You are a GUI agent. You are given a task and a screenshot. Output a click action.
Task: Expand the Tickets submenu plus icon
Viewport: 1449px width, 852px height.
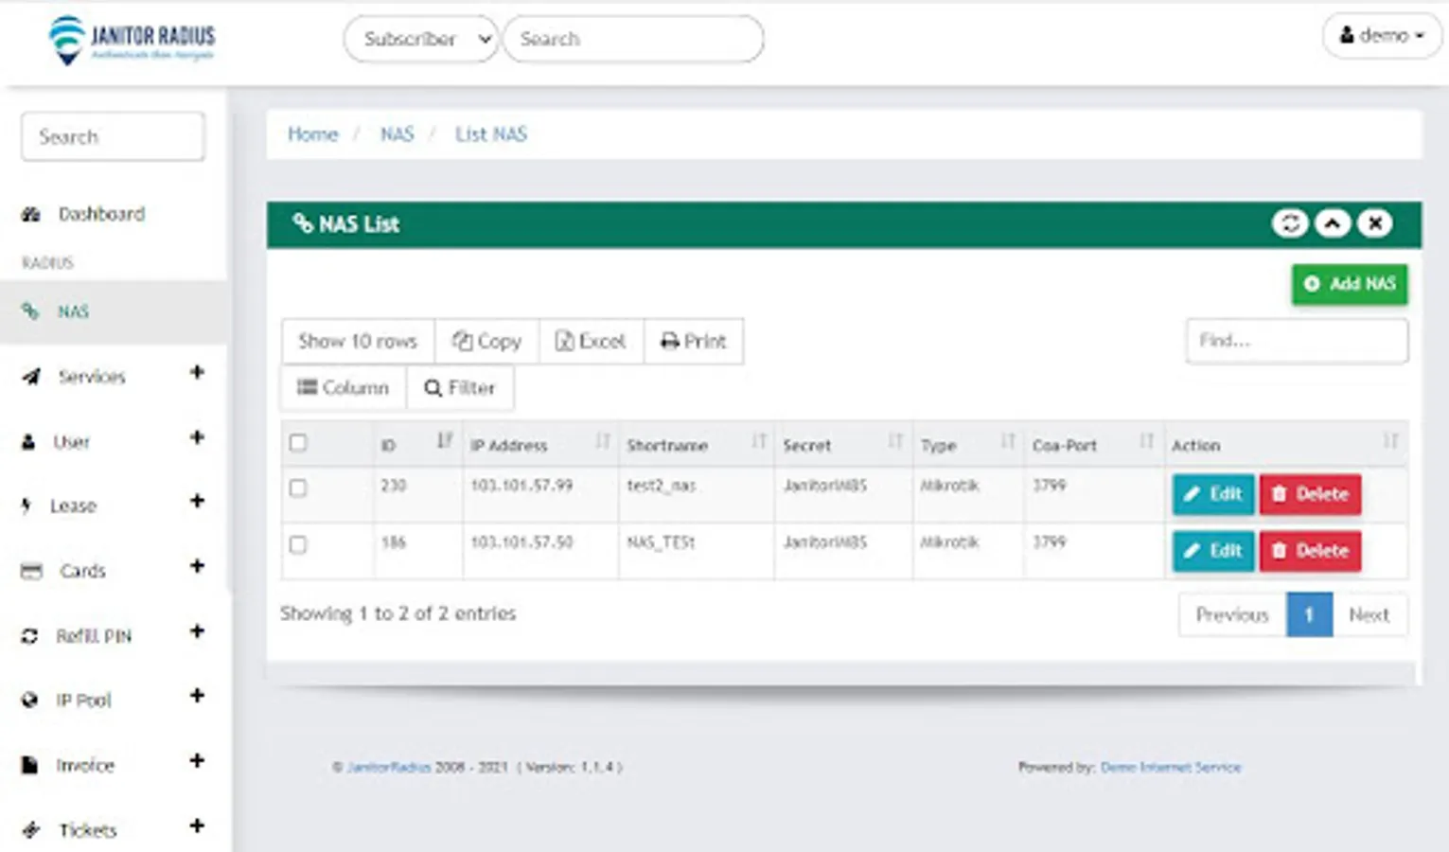[197, 825]
